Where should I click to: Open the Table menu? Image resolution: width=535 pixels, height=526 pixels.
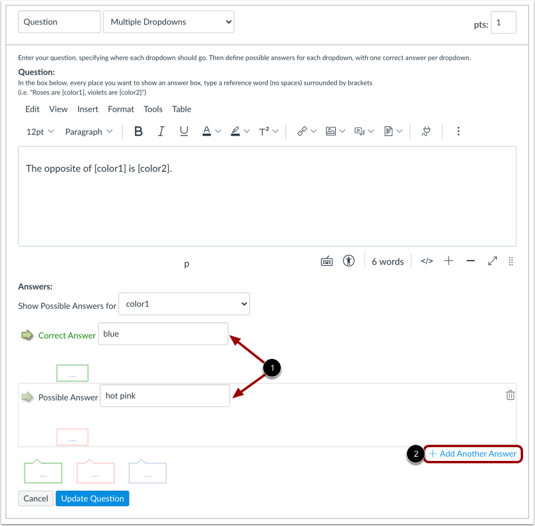(x=181, y=109)
